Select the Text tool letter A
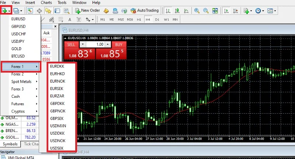 [x=70, y=20]
